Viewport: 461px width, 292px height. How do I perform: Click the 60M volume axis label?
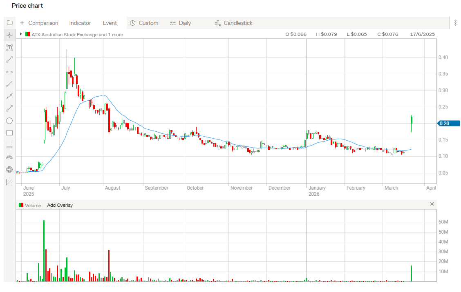click(x=443, y=222)
